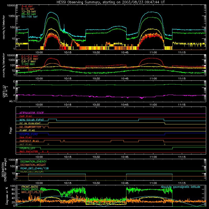
Task: Pick the yellow 12-25 keV legend label
Action: [28, 11]
